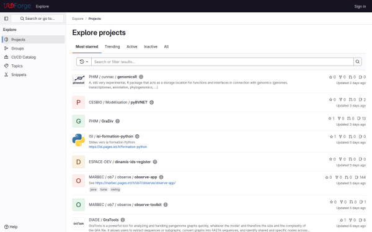Click the G avatar of GraDiv

click(x=79, y=121)
